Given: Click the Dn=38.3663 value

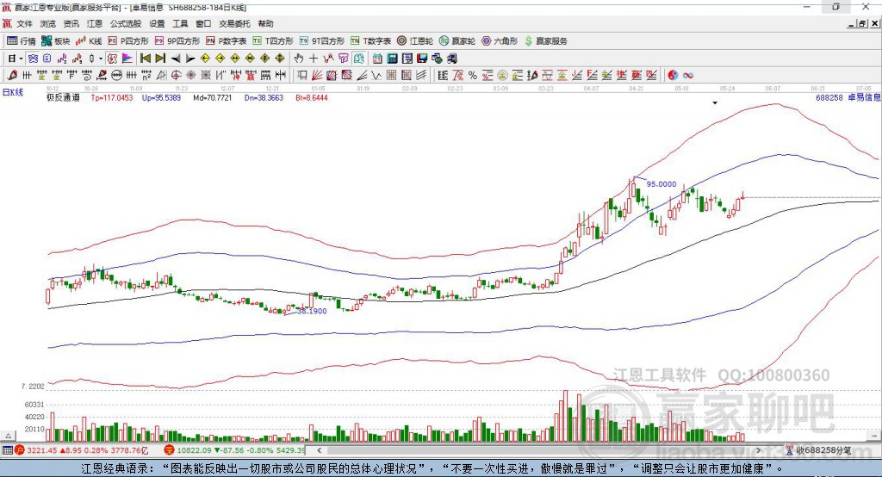Looking at the screenshot, I should (264, 98).
